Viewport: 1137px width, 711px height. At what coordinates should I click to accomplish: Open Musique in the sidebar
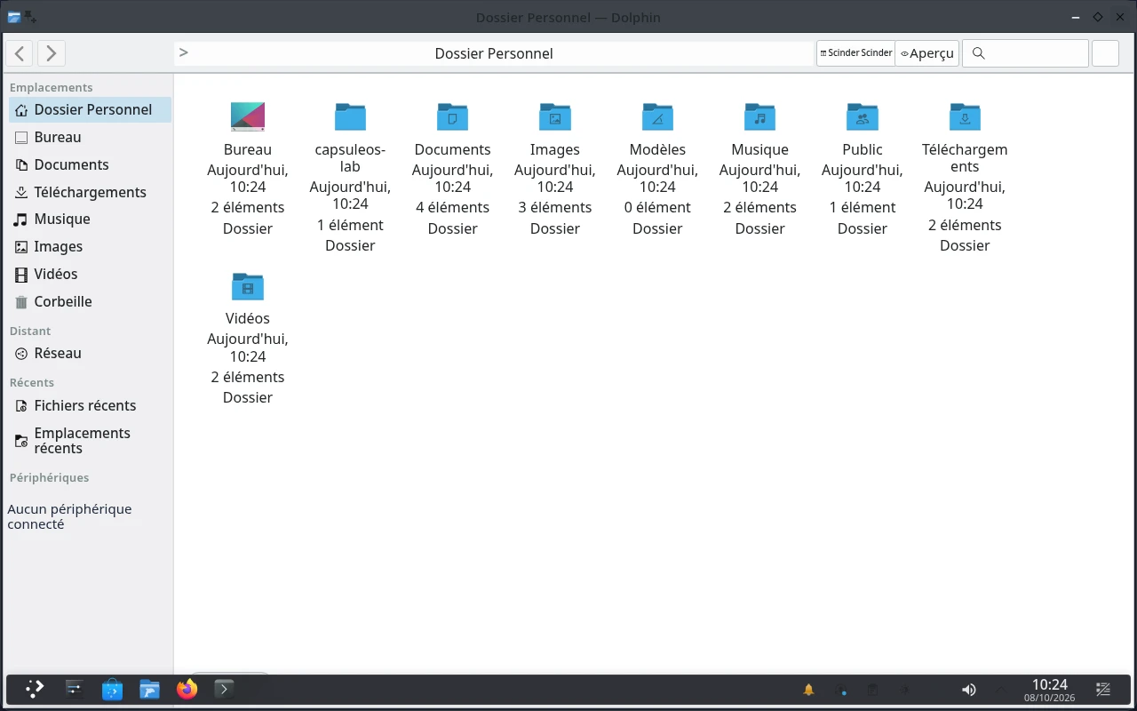(x=90, y=219)
